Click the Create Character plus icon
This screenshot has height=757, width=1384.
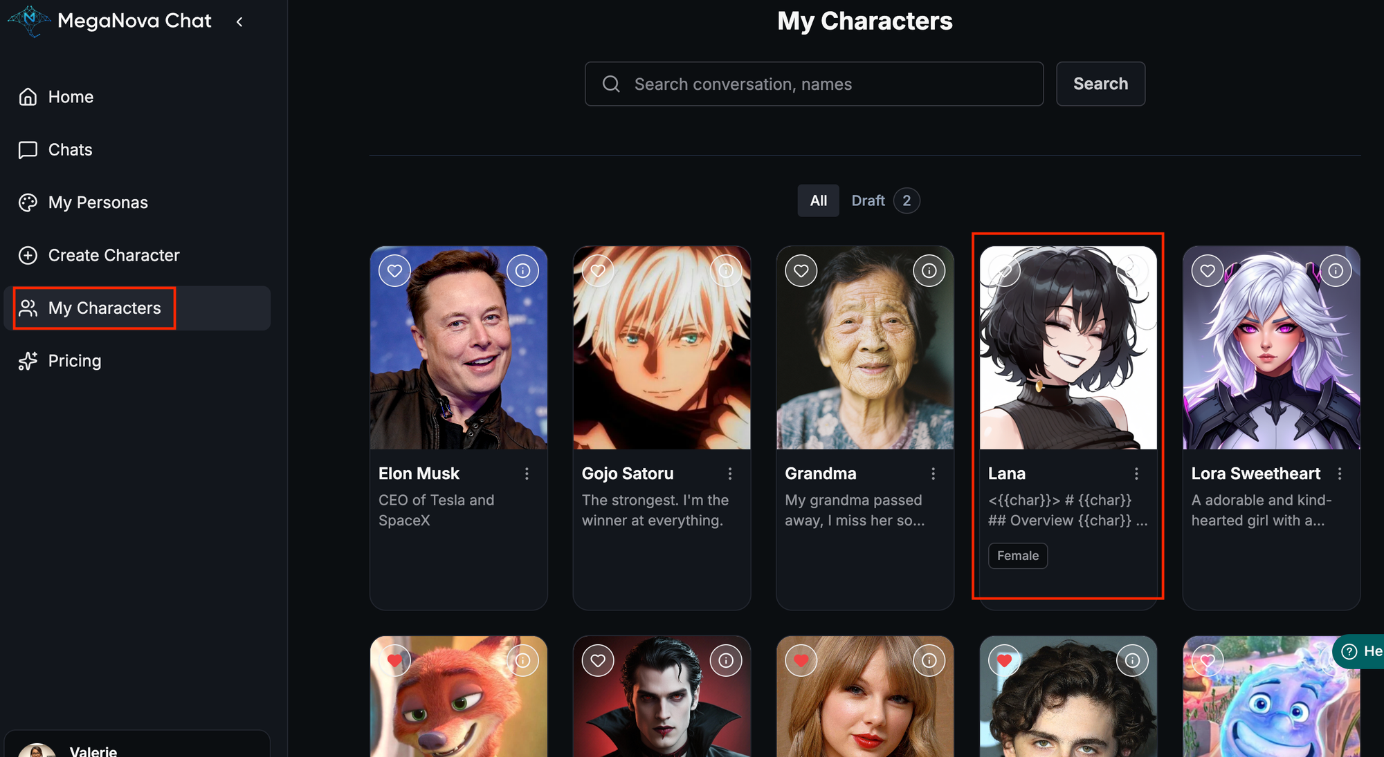pyautogui.click(x=28, y=255)
